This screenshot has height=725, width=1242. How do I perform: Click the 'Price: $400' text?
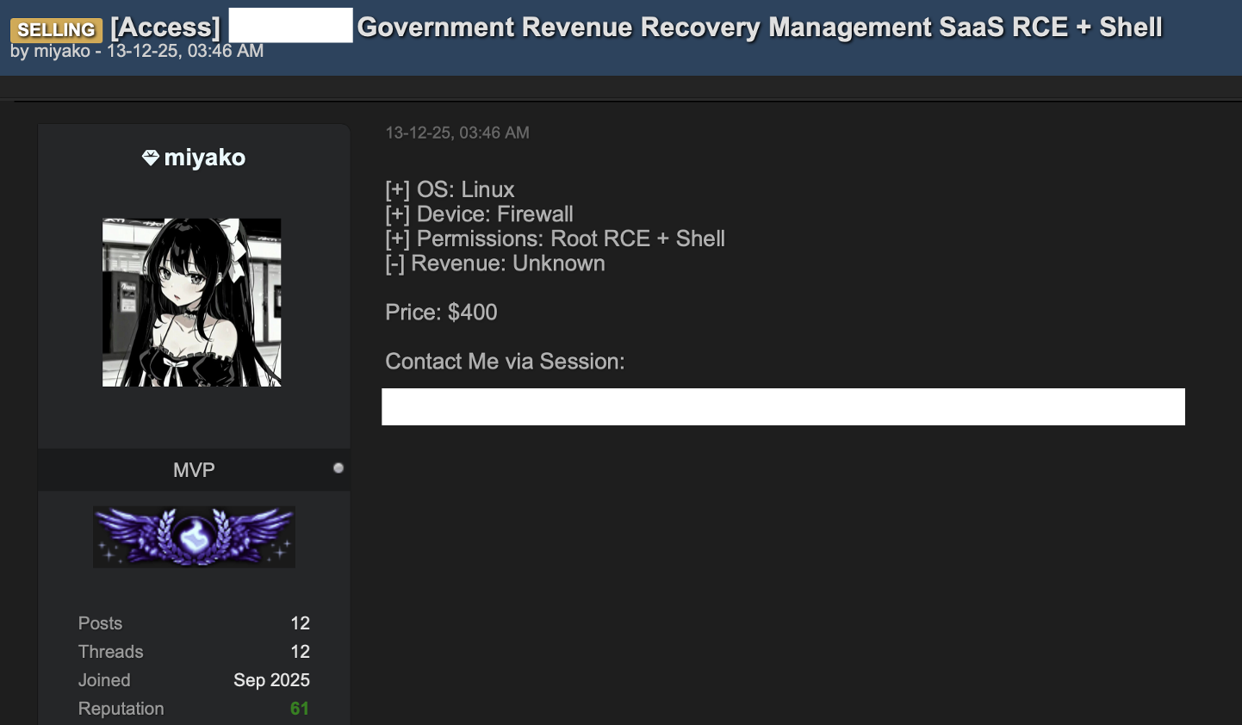(x=441, y=312)
